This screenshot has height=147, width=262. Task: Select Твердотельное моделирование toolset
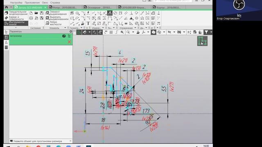coord(16,13)
